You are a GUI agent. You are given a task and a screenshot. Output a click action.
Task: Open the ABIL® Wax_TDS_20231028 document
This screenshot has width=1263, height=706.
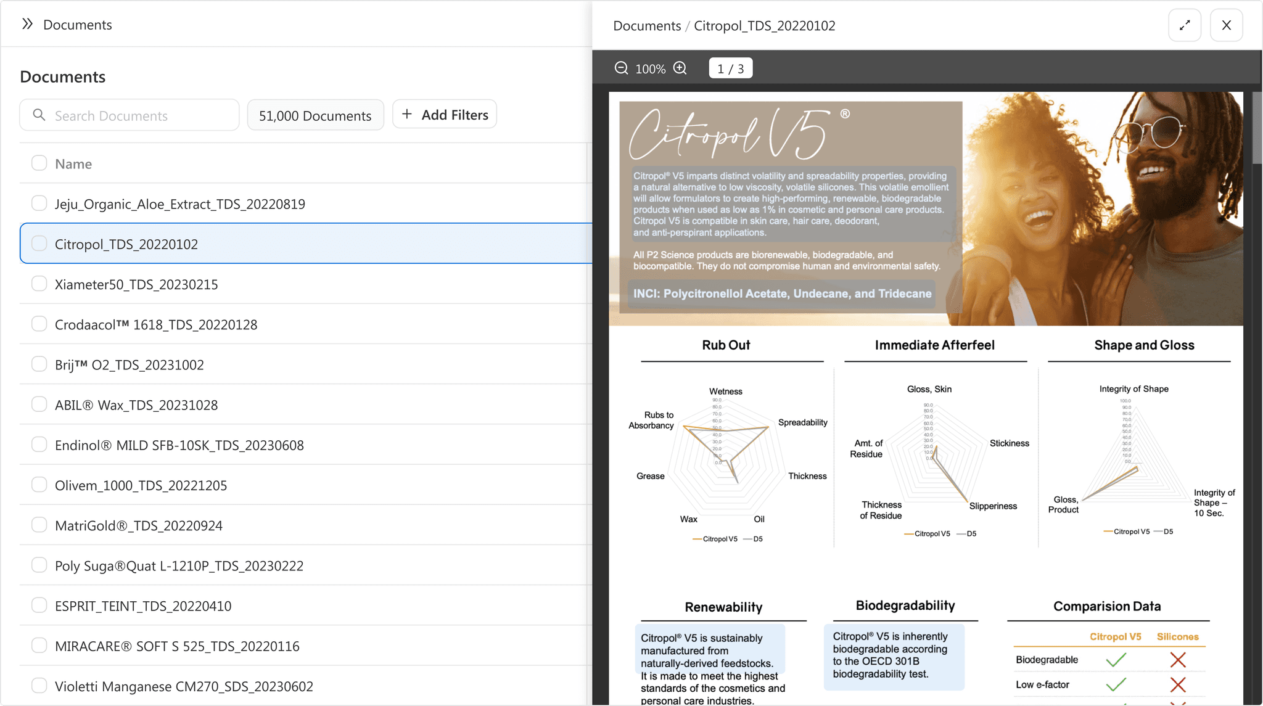pos(136,405)
